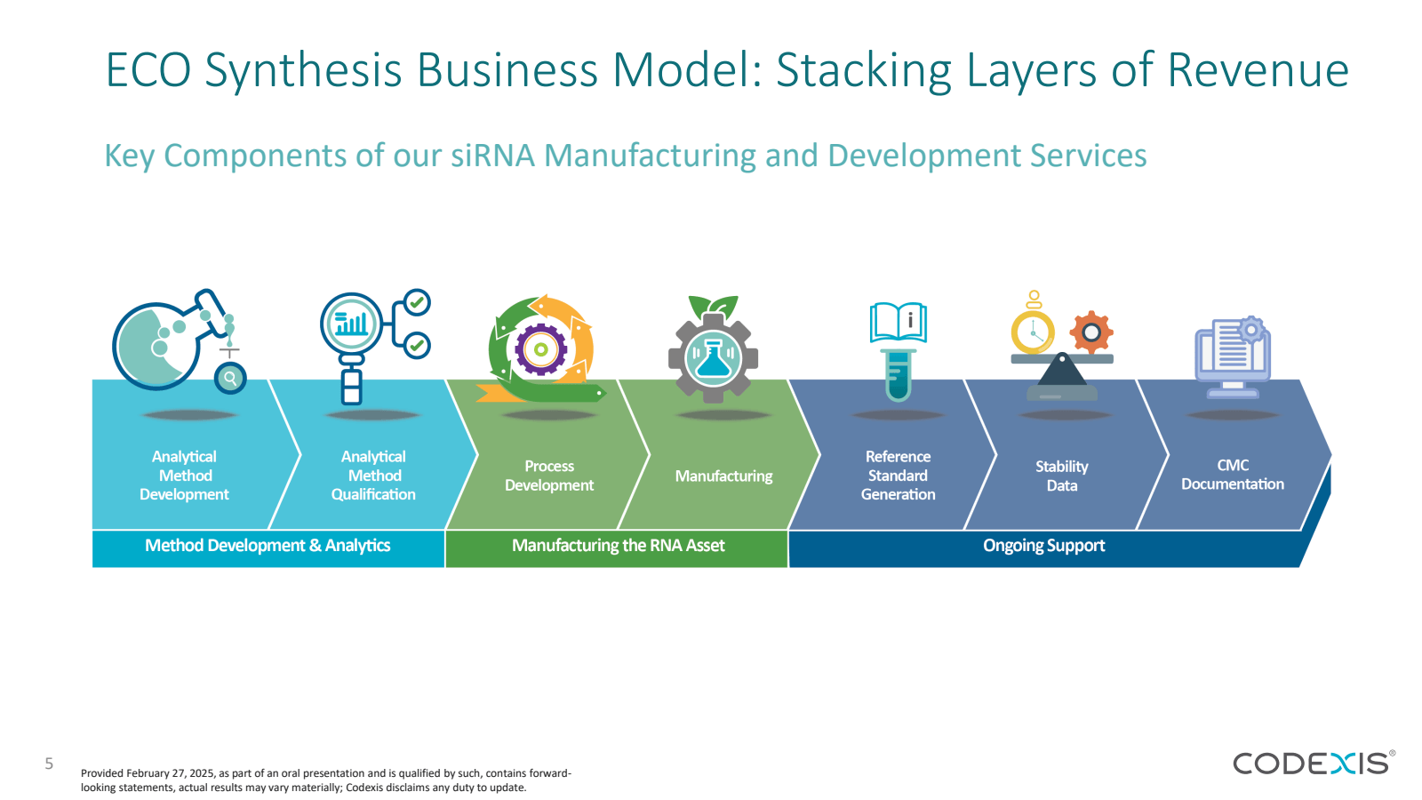Click the Manufacturing the RNA Asset bar
The width and height of the screenshot is (1422, 800).
pos(617,548)
